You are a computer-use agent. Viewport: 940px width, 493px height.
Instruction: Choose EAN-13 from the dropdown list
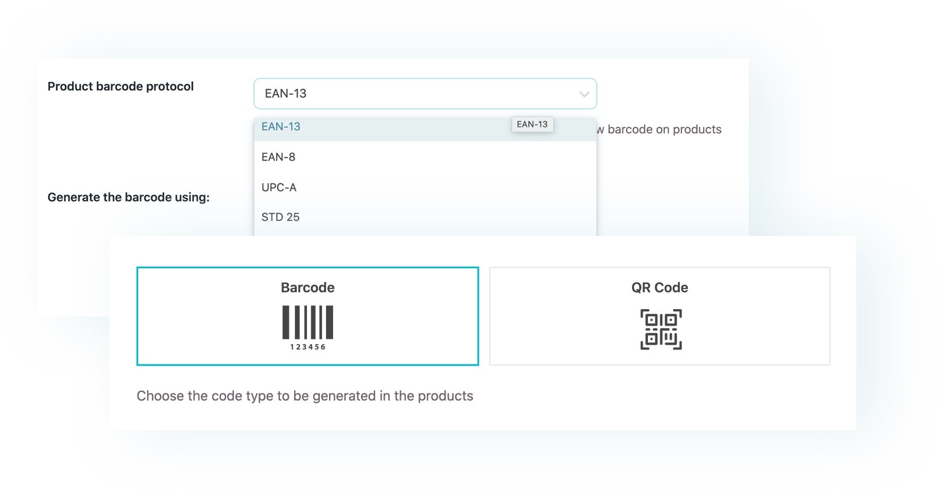click(x=281, y=126)
